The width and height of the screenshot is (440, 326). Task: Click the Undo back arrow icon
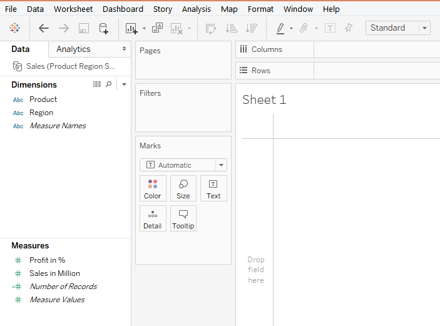coord(44,28)
